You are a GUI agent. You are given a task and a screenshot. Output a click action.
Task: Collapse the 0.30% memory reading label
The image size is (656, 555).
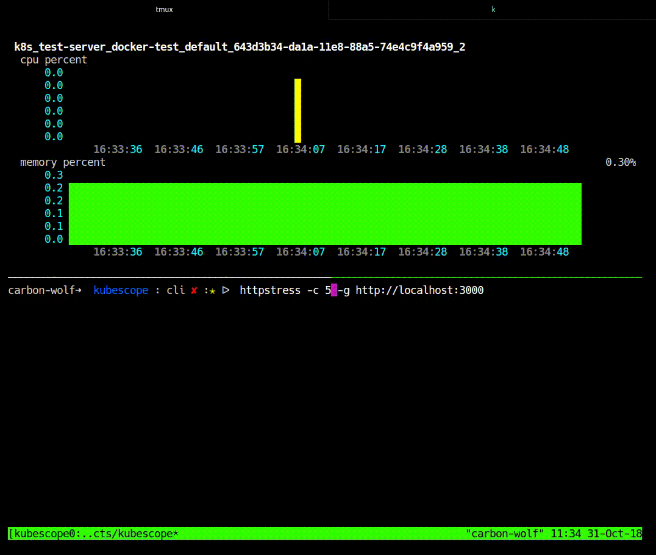point(621,162)
